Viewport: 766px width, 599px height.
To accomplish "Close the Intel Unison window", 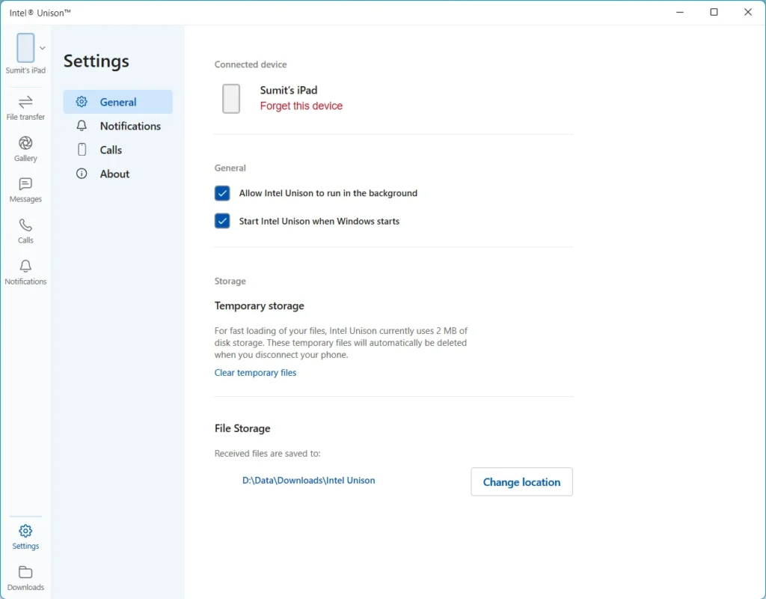I will (748, 12).
